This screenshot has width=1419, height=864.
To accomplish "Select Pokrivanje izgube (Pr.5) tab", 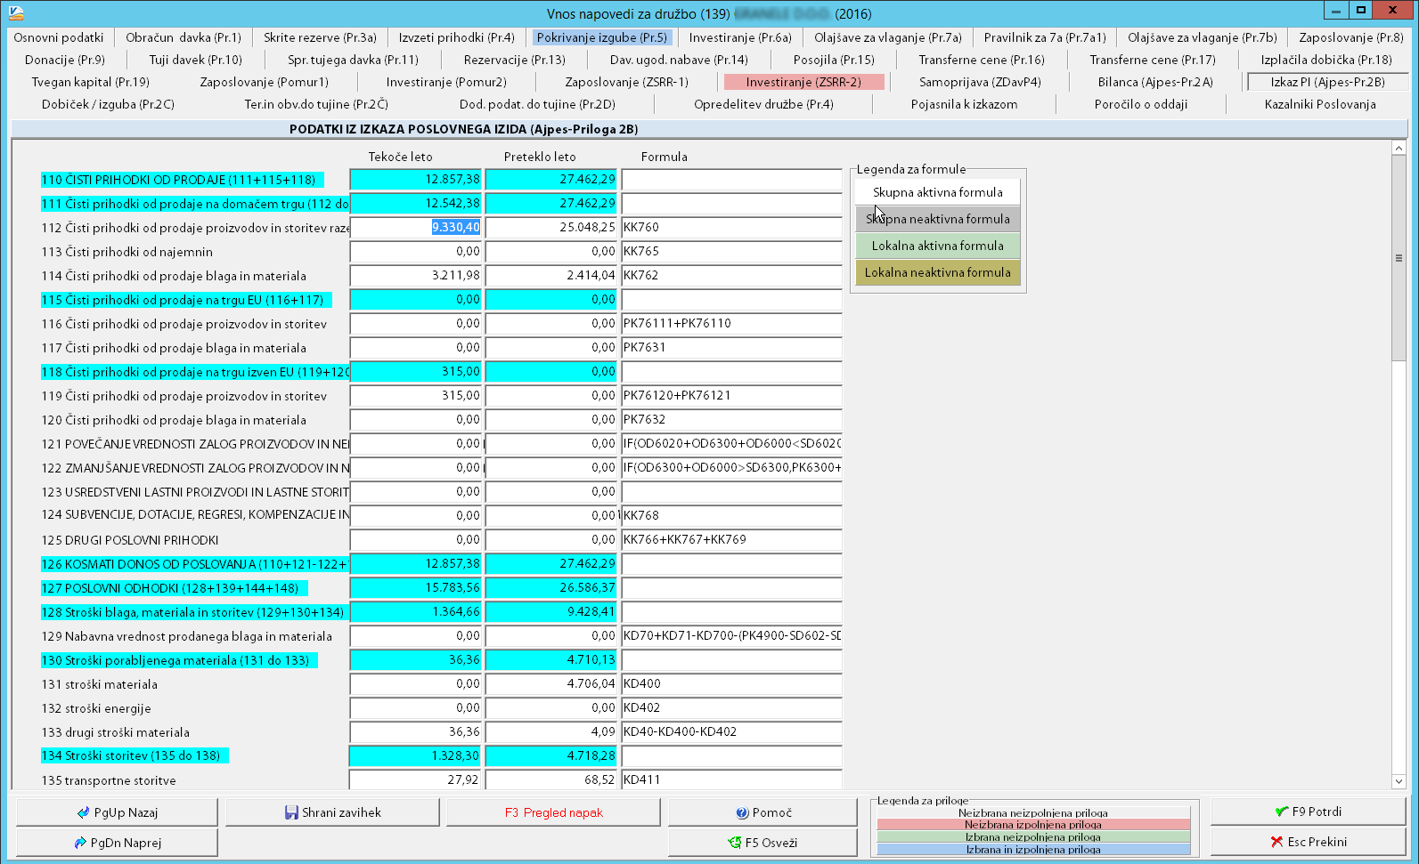I will pos(601,37).
